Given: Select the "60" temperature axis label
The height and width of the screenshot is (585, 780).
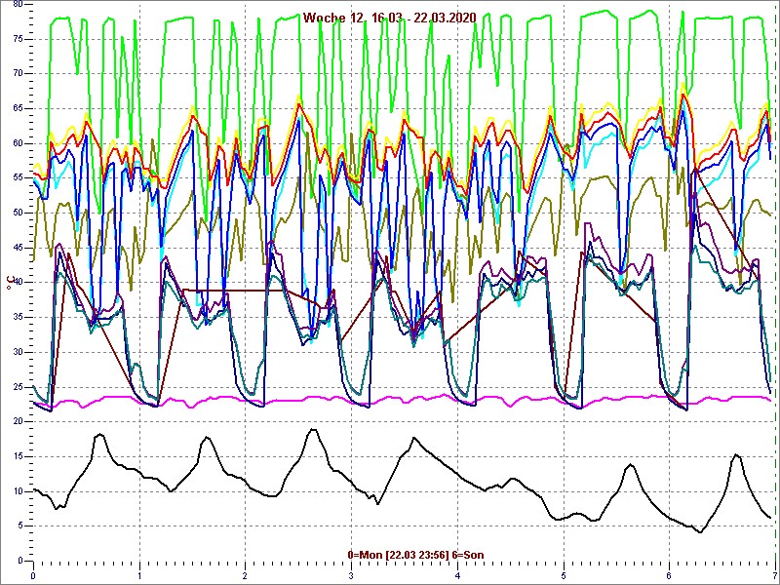Looking at the screenshot, I should pyautogui.click(x=18, y=143).
